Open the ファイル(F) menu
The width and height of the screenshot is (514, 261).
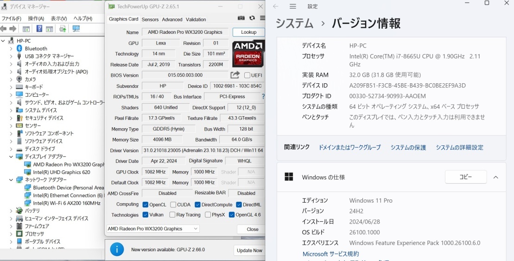12,19
